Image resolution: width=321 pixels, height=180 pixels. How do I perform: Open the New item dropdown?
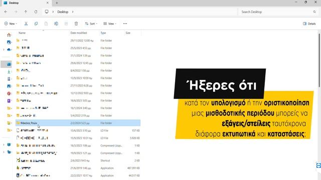coord(11,23)
